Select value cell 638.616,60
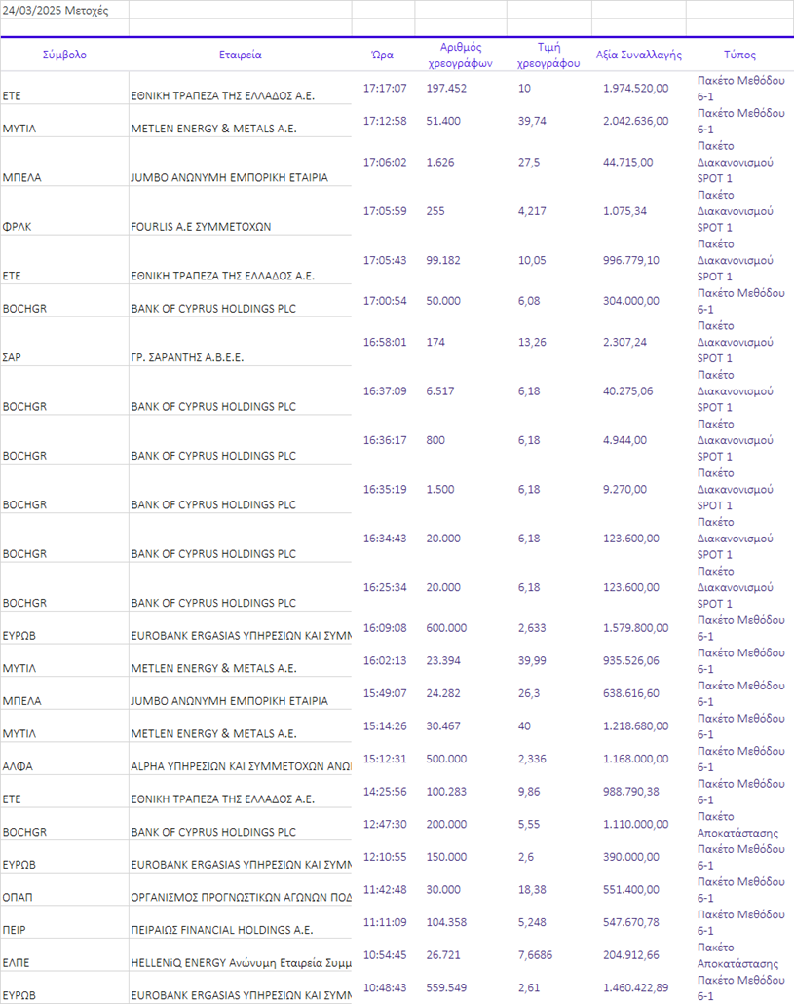The image size is (794, 1004). click(630, 693)
